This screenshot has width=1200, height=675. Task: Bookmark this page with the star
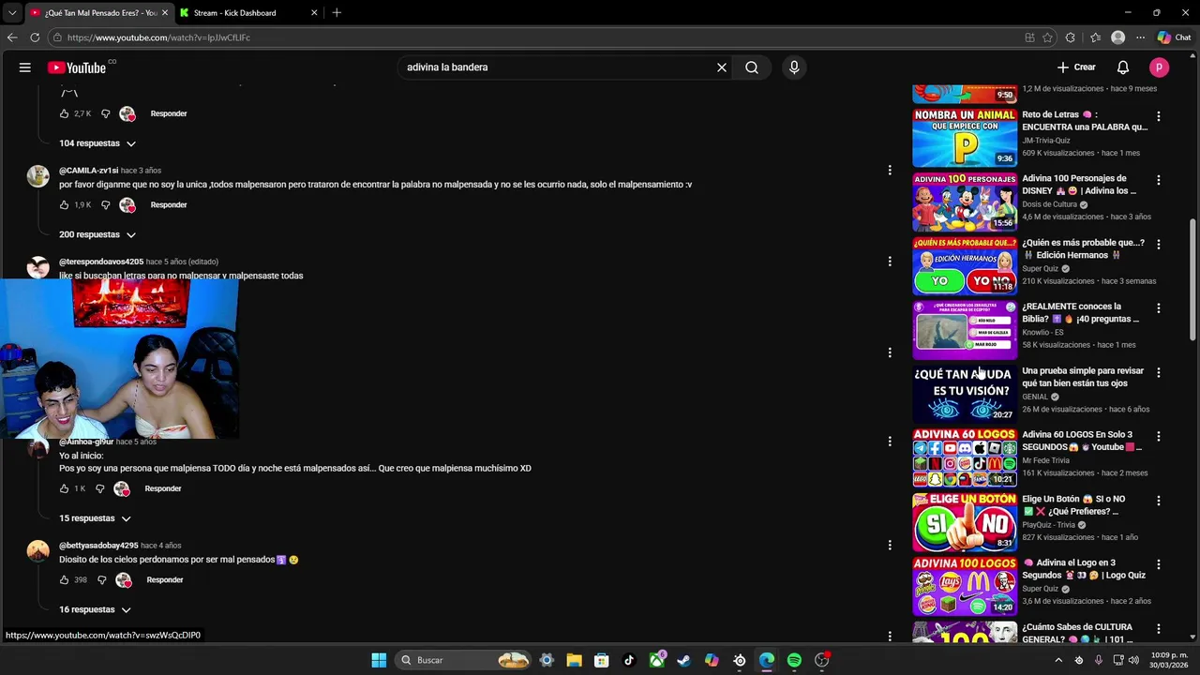[x=1047, y=37]
